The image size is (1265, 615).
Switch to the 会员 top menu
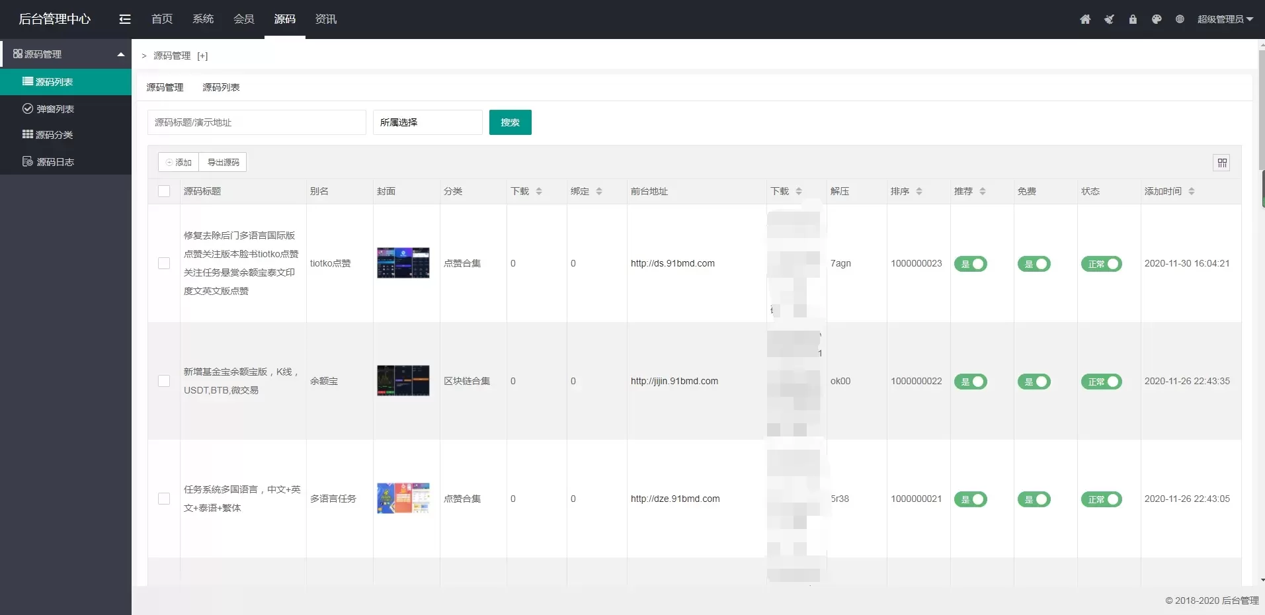coord(243,19)
